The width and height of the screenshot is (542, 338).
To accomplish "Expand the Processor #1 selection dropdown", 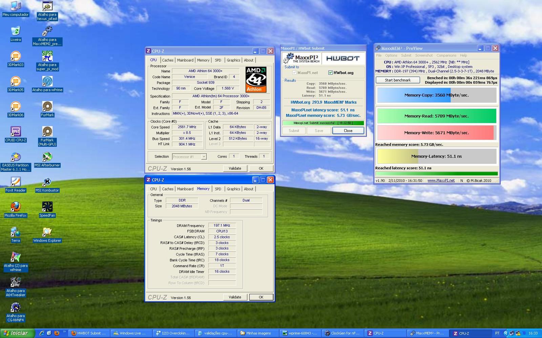I will 204,157.
